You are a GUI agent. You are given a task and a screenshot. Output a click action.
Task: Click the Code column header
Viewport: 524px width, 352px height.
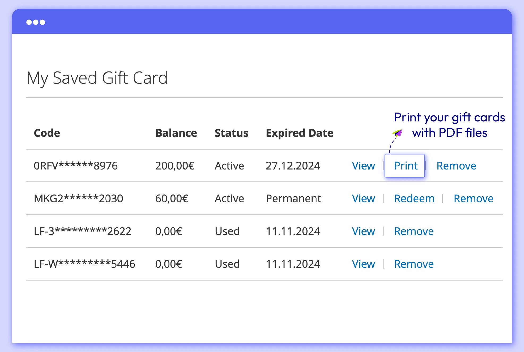pyautogui.click(x=47, y=133)
